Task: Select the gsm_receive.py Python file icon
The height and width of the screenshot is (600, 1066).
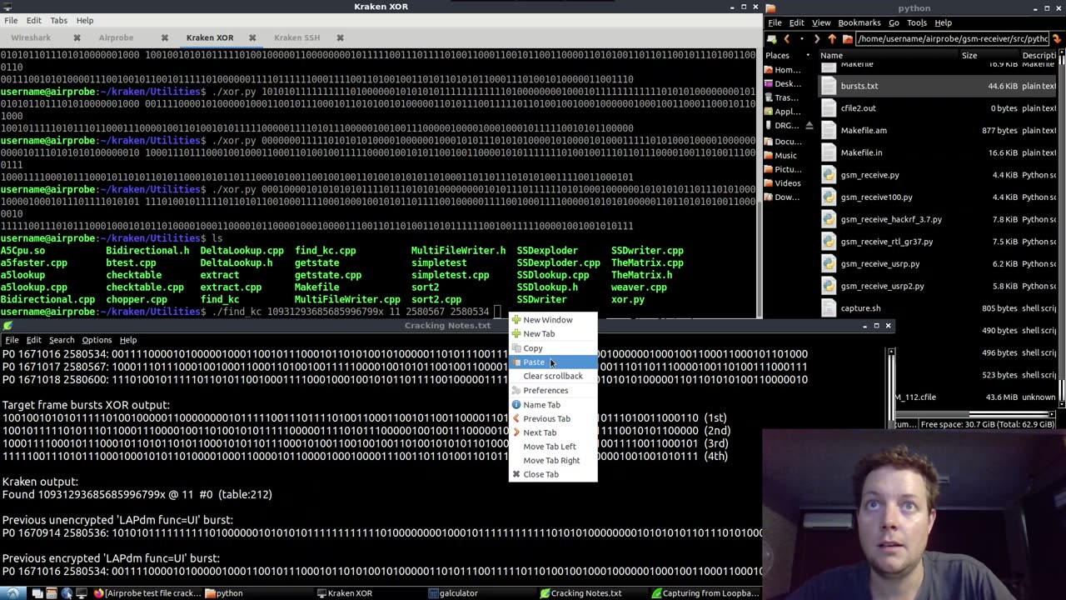Action: click(x=828, y=175)
